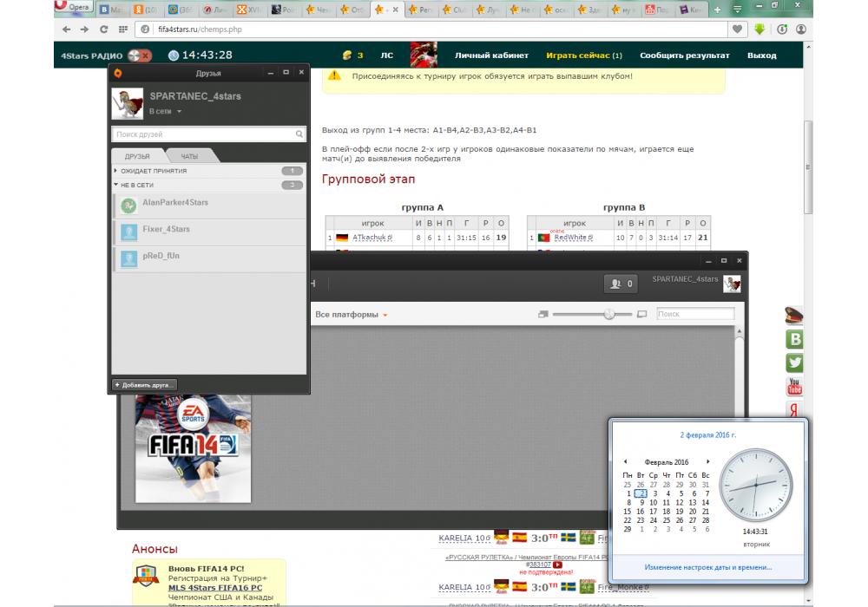Switch to the VK browser tab
Image resolution: width=868 pixels, height=607 pixels.
(112, 10)
